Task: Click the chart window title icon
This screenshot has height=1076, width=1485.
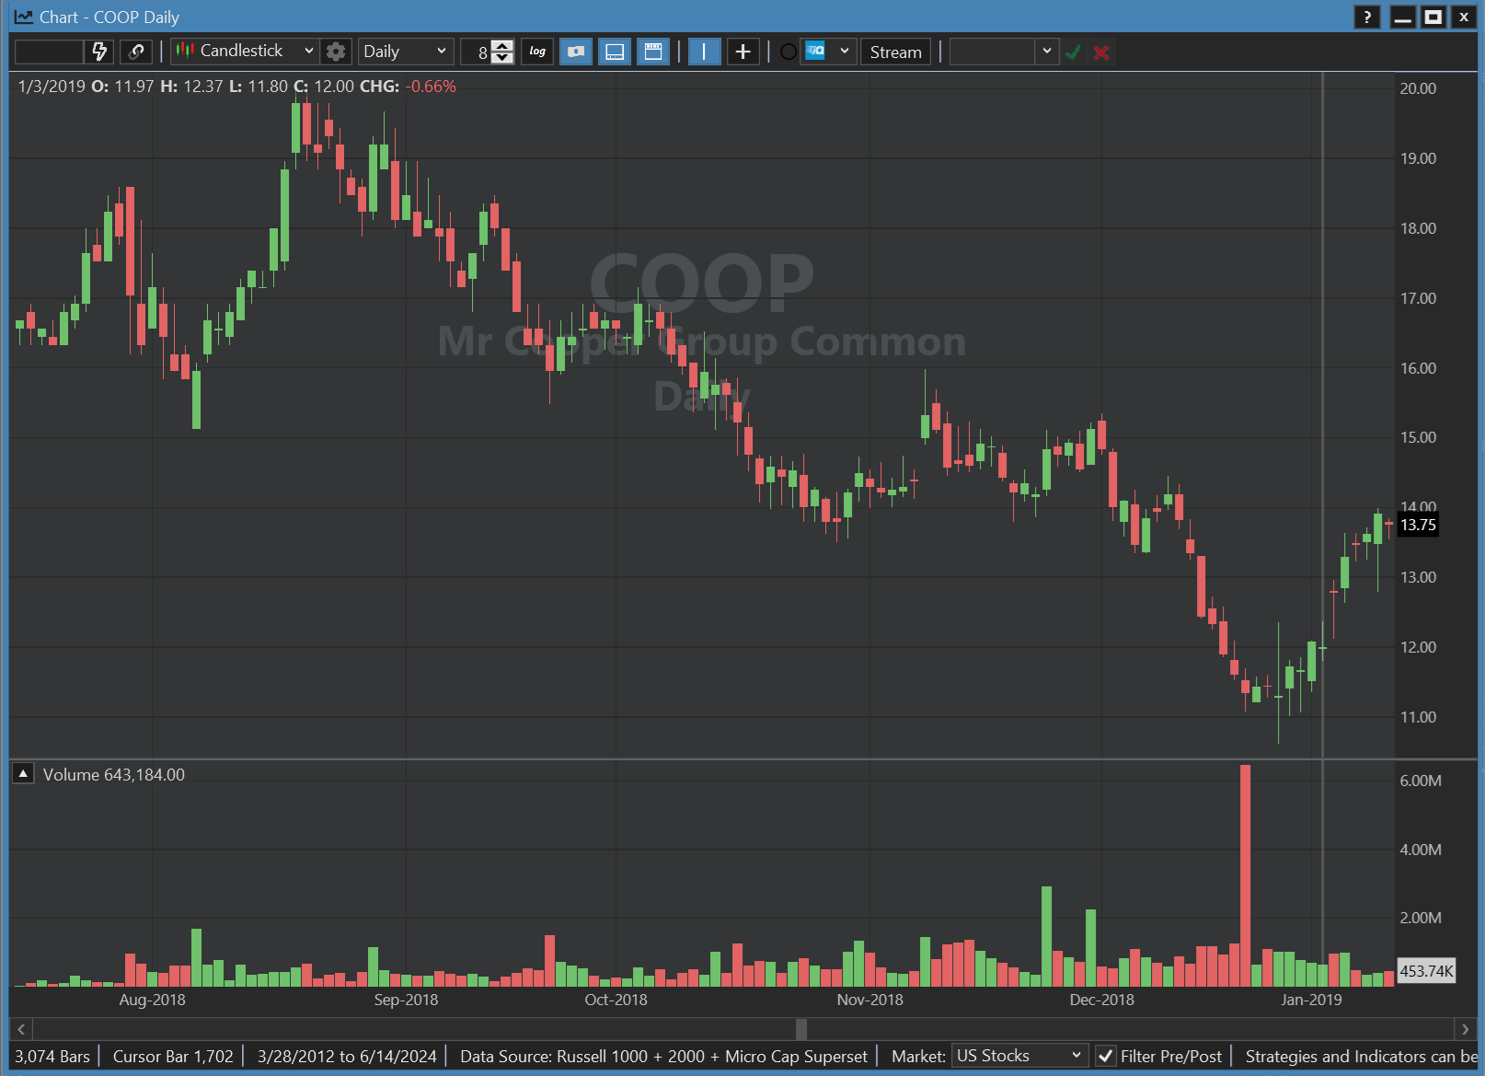Action: pos(24,17)
